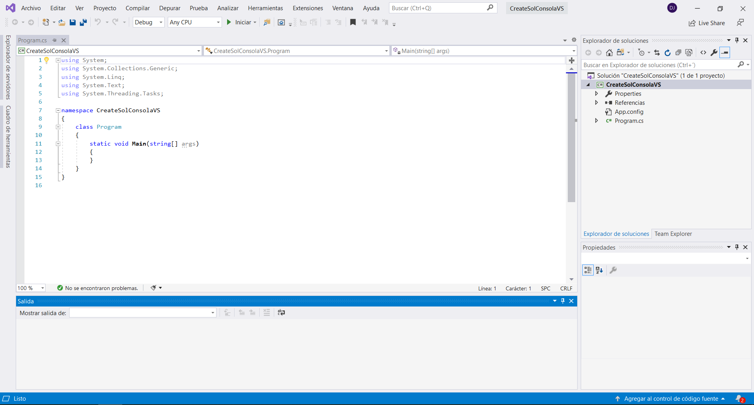The width and height of the screenshot is (754, 405).
Task: Click the Find in Files toolbar icon
Action: pyautogui.click(x=267, y=22)
